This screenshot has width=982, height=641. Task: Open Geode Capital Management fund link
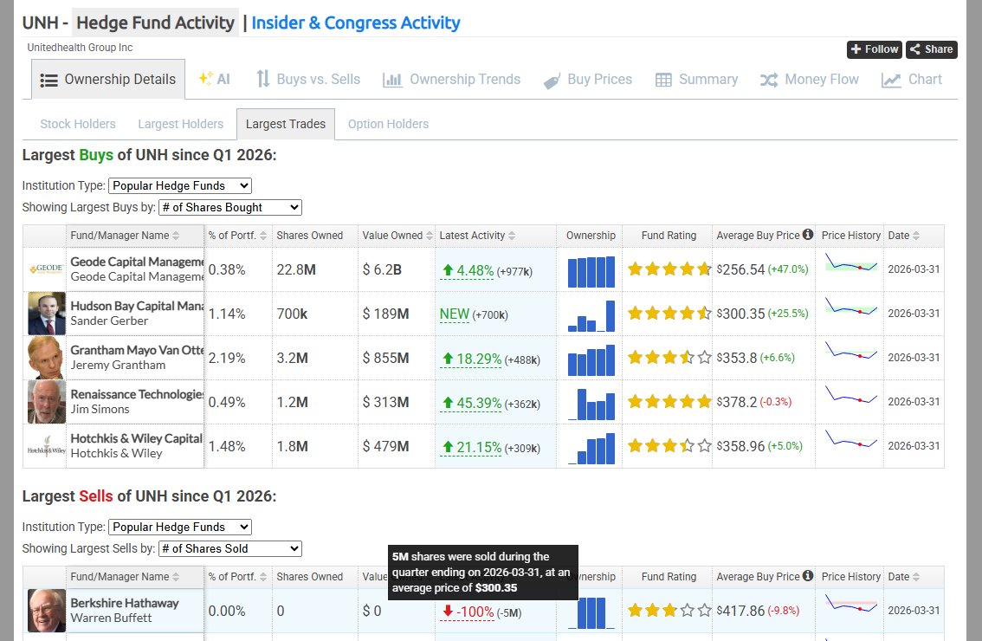point(137,262)
